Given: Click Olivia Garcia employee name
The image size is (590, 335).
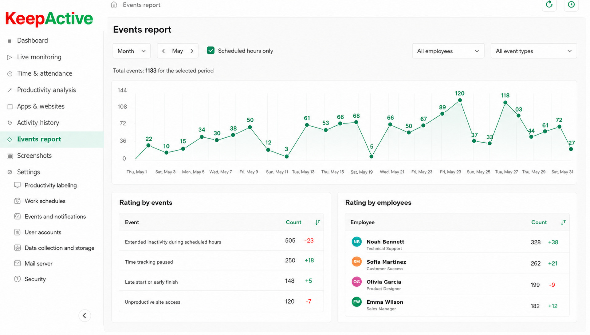Looking at the screenshot, I should 384,282.
